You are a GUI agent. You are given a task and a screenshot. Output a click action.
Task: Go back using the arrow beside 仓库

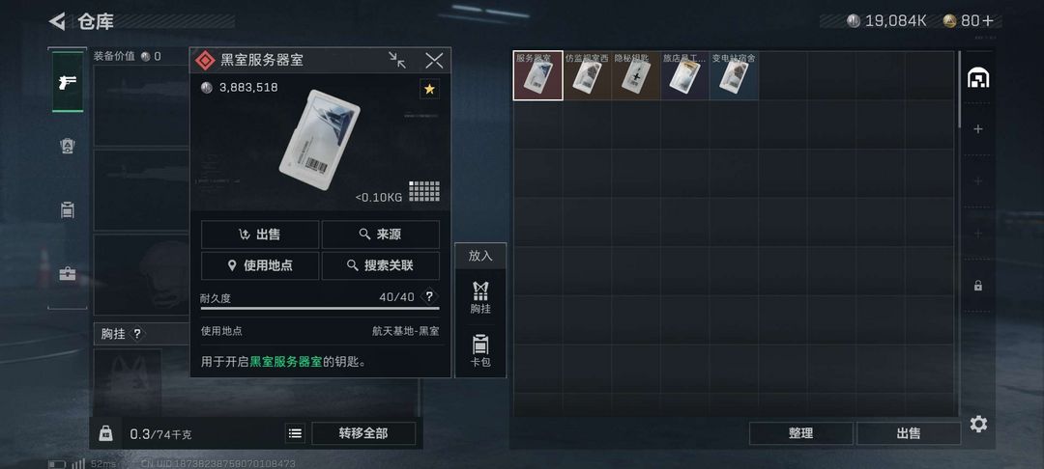(x=57, y=21)
